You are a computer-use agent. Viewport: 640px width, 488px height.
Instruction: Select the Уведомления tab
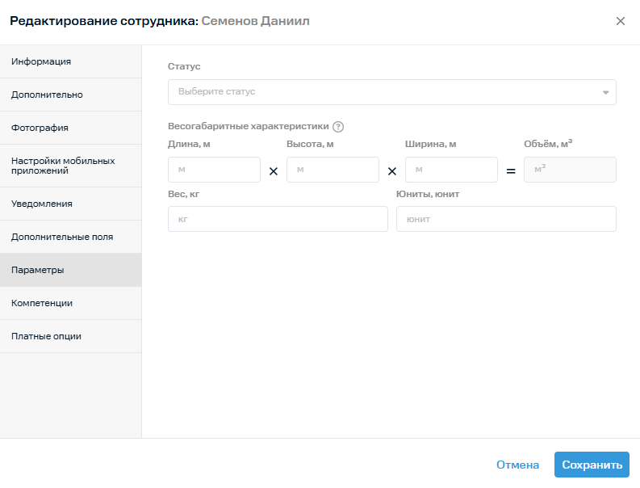coord(70,204)
